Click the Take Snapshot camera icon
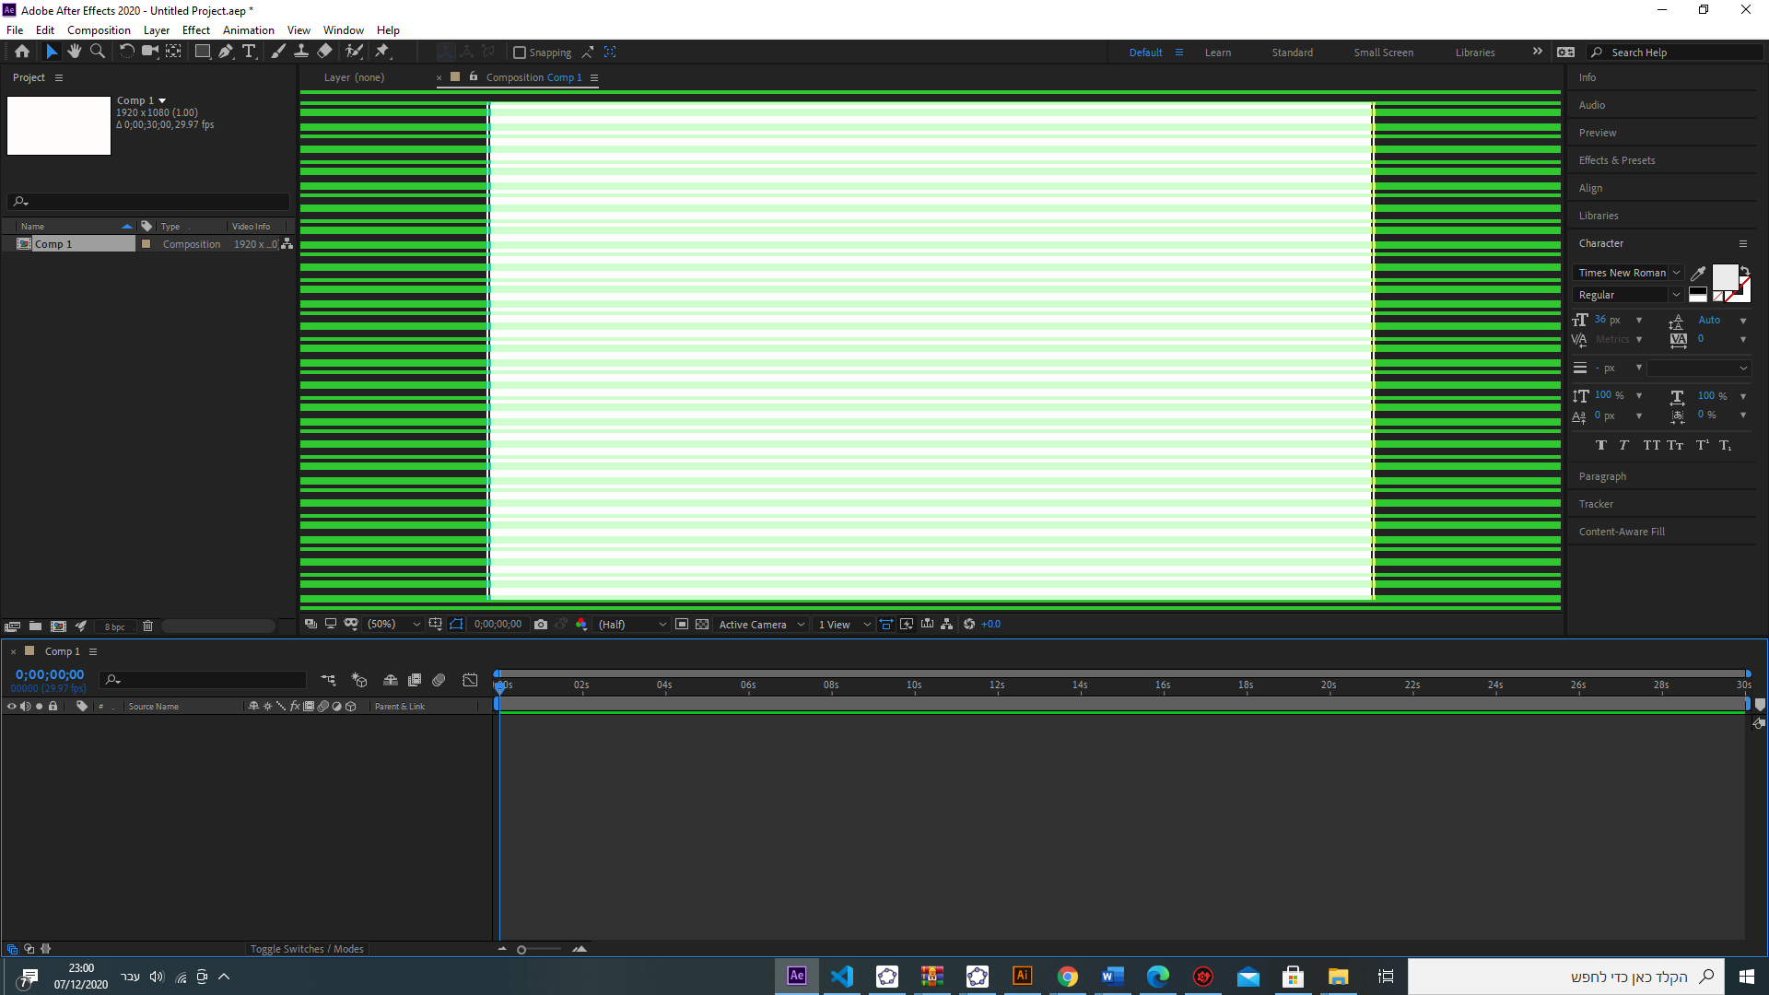The width and height of the screenshot is (1769, 995). 541,625
